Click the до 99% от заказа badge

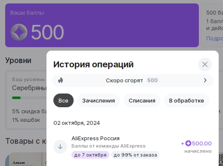click(x=135, y=155)
